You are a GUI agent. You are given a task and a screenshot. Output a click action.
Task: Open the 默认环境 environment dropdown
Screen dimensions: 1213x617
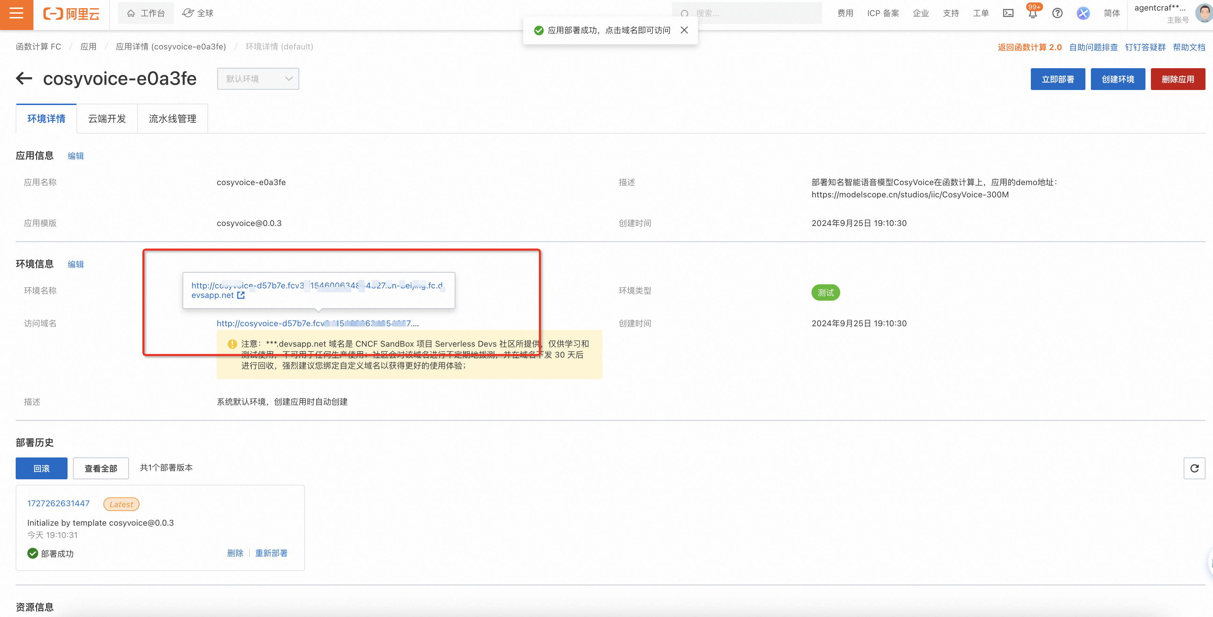(x=258, y=79)
